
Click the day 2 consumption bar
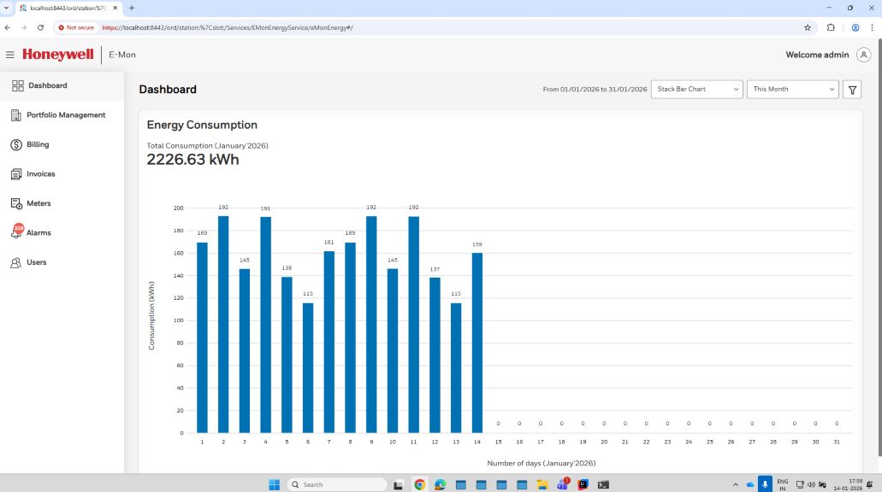click(223, 325)
